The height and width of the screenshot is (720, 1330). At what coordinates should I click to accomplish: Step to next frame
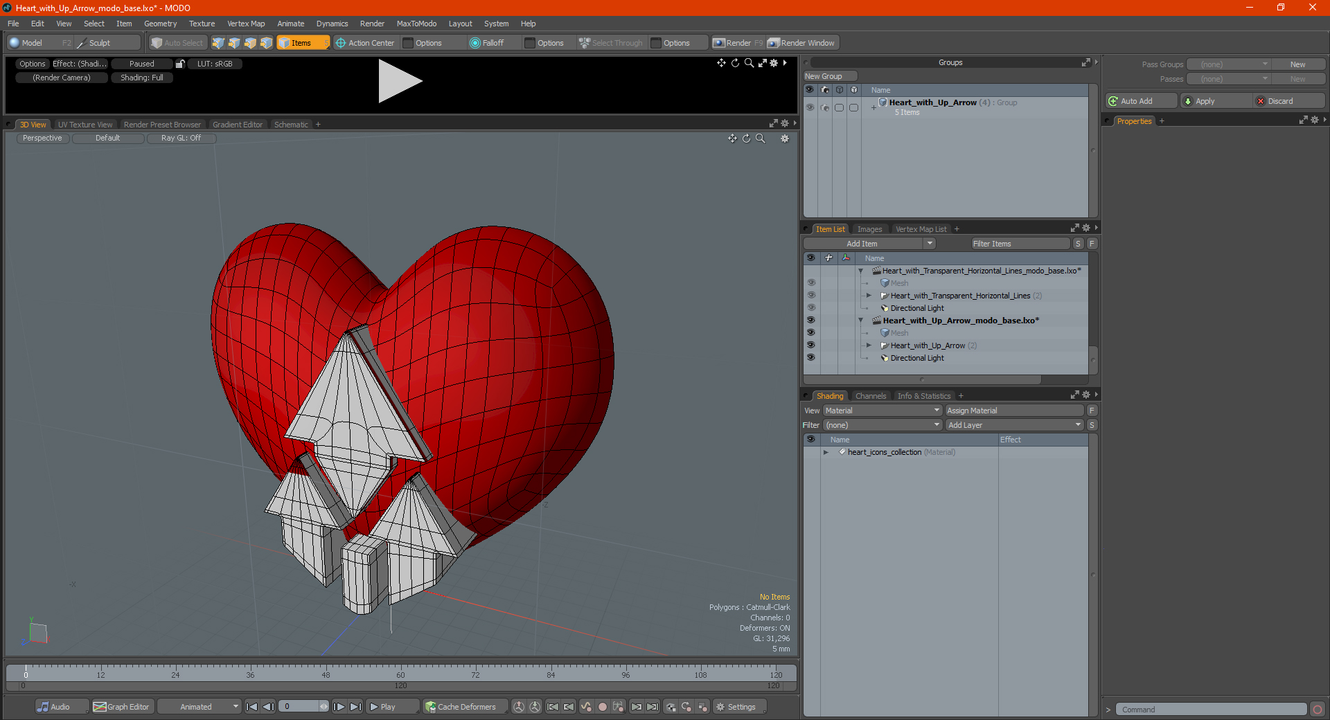[x=339, y=707]
